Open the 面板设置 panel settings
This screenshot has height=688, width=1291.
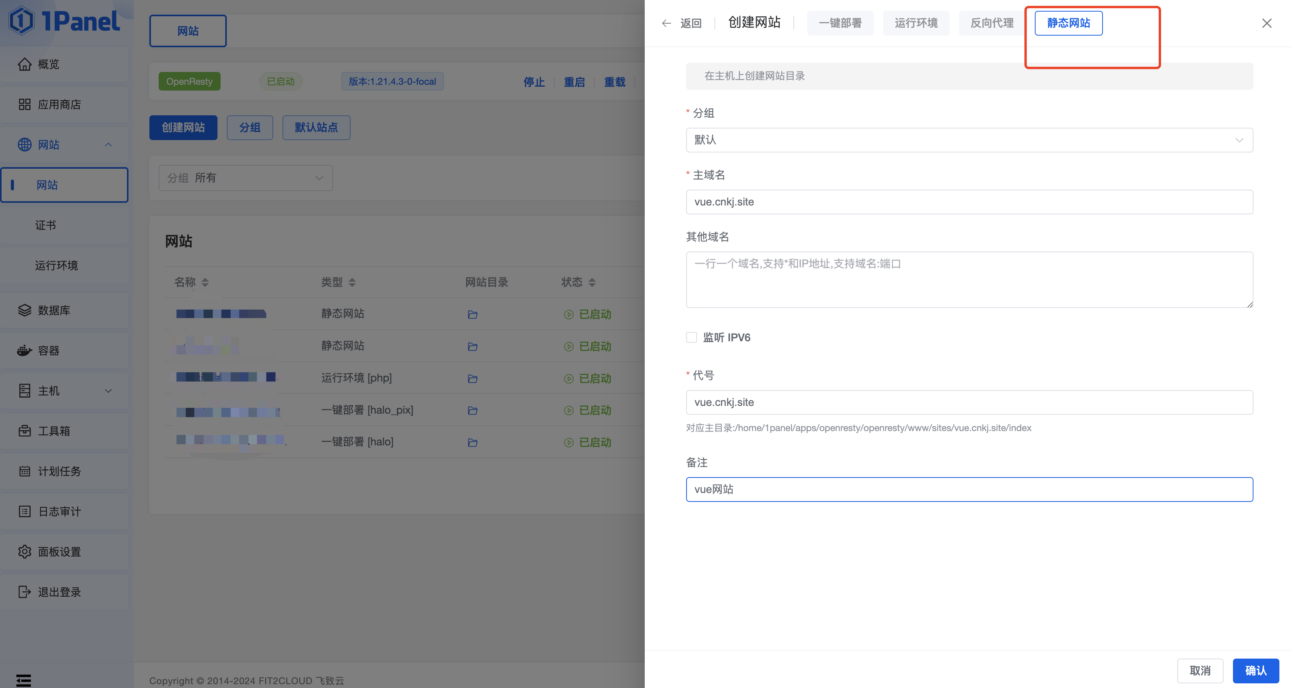[59, 551]
